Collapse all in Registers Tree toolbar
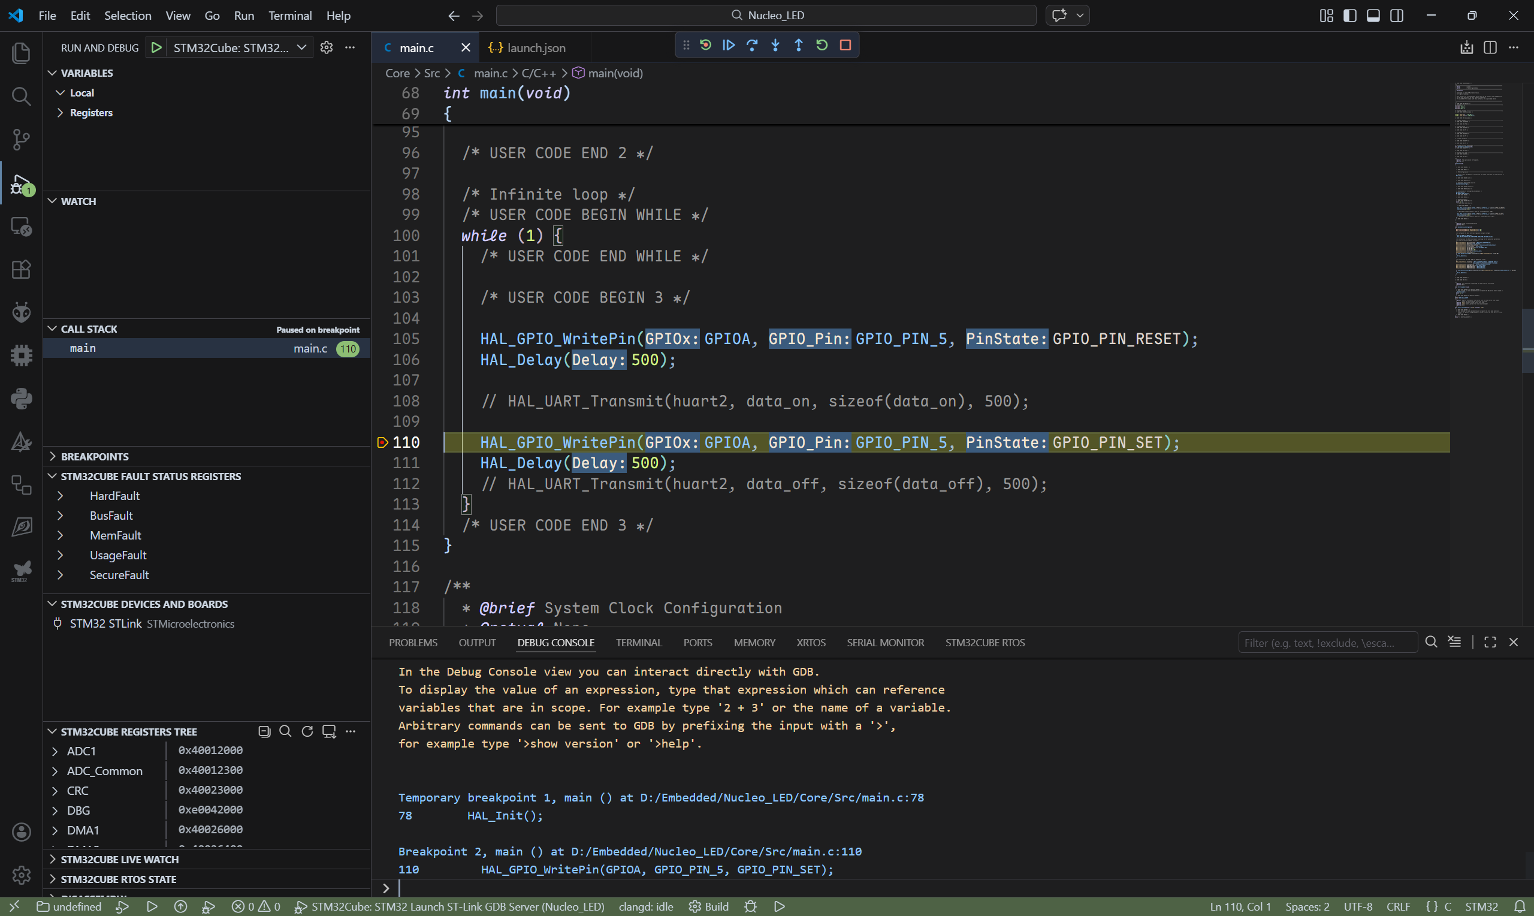 pyautogui.click(x=265, y=731)
